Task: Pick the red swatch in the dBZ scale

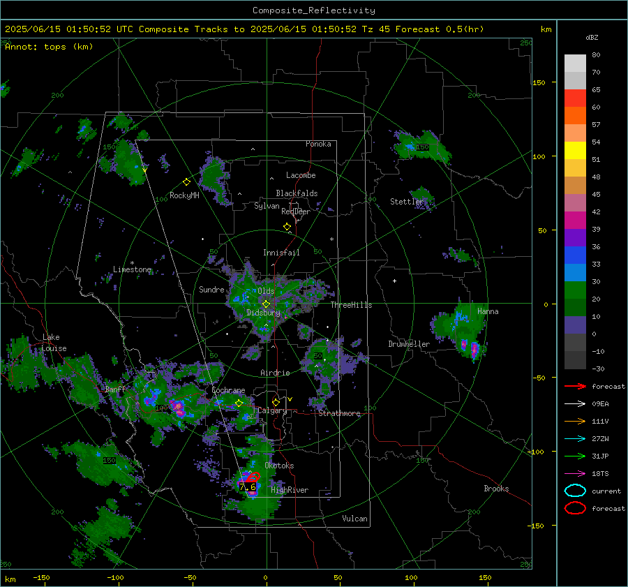Action: [575, 98]
